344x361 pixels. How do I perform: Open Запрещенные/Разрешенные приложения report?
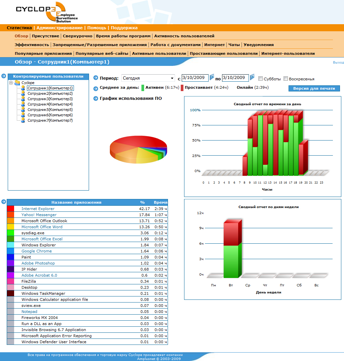[x=100, y=45]
